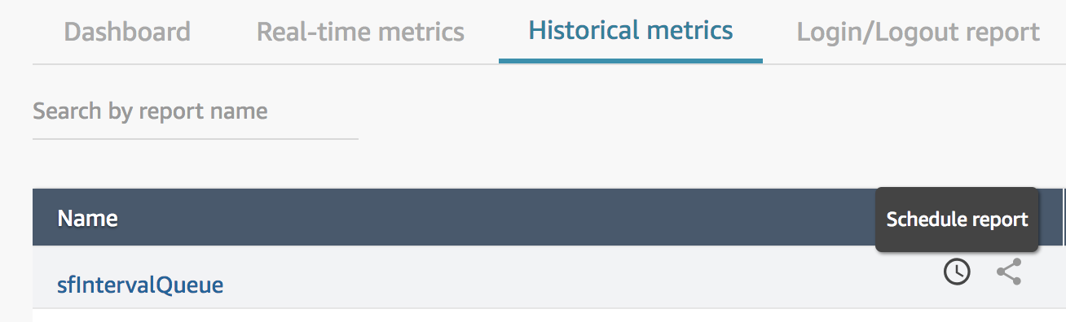Click the sfIntervalQueue report name text

[x=140, y=285]
